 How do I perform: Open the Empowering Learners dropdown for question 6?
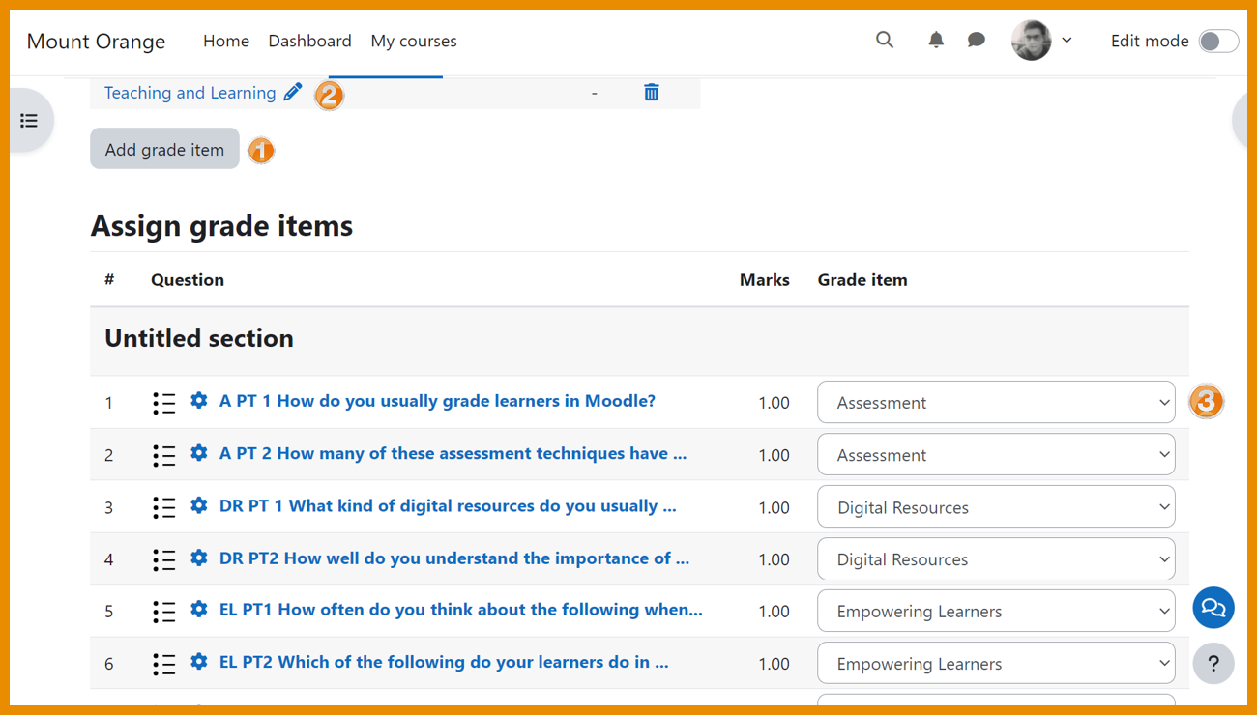[996, 663]
